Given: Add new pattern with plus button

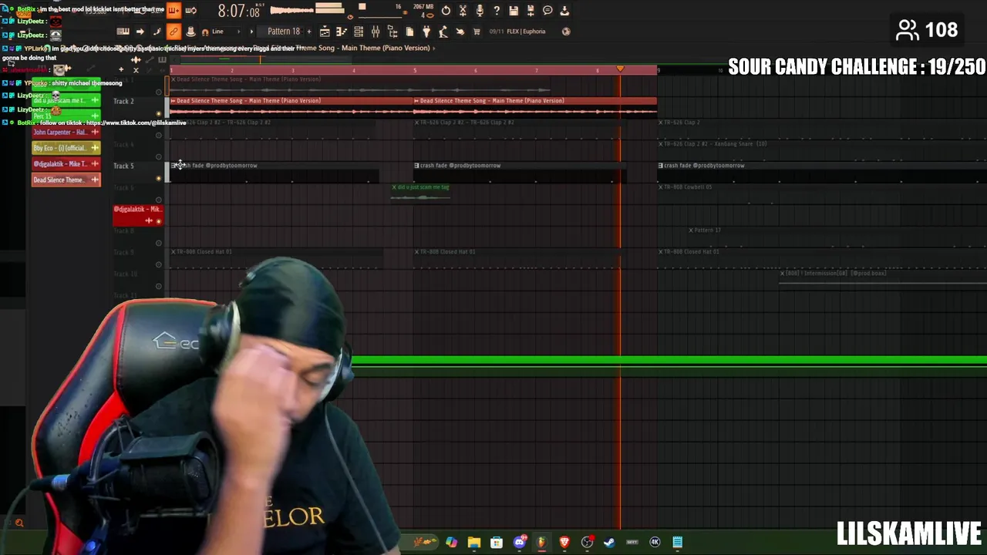Looking at the screenshot, I should click(x=309, y=32).
